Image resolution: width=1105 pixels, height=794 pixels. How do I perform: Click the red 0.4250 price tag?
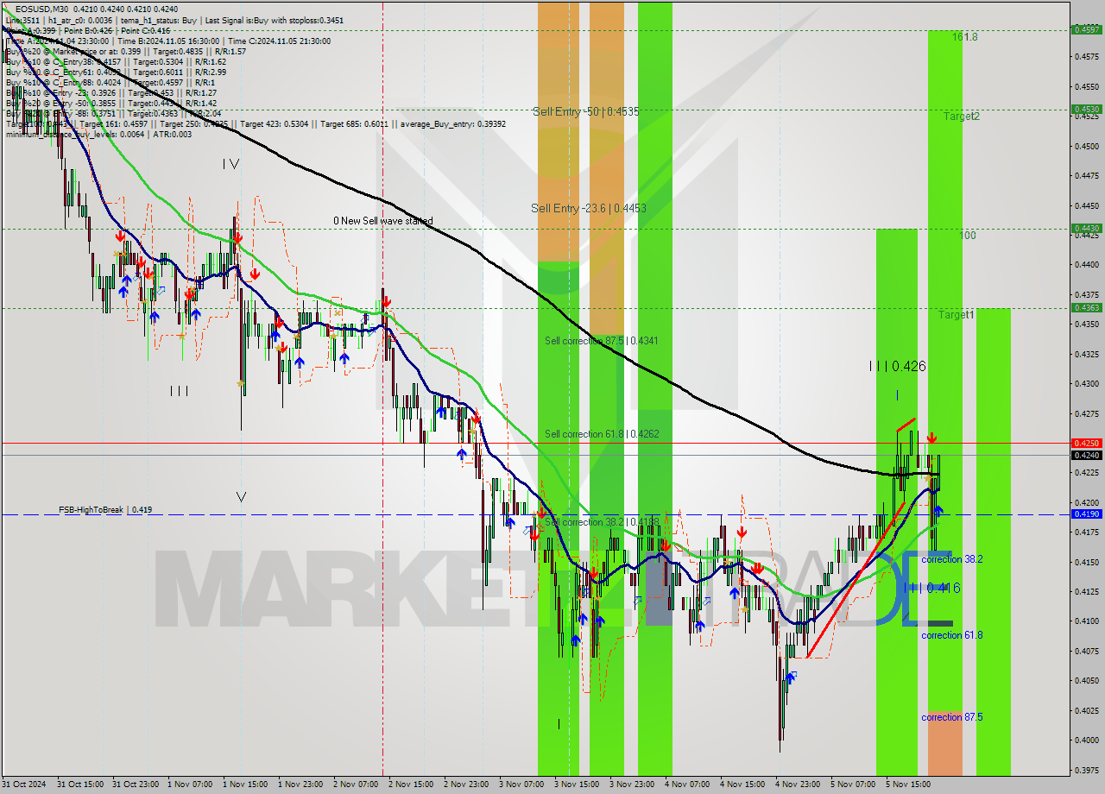point(1085,443)
